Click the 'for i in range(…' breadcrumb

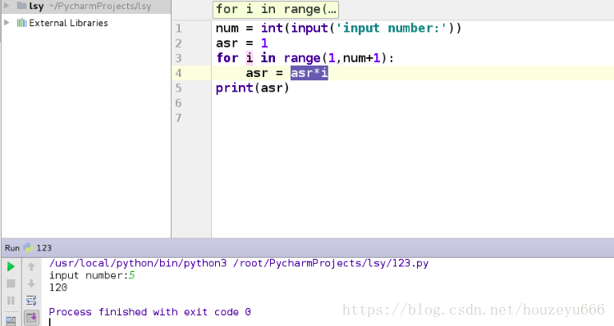(x=276, y=9)
